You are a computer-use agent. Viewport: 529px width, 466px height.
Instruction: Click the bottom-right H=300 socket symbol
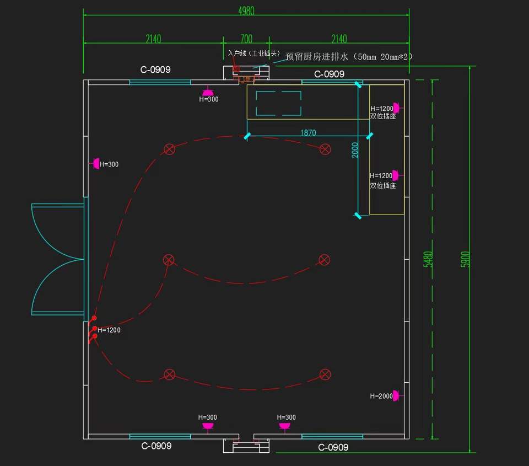tap(284, 425)
